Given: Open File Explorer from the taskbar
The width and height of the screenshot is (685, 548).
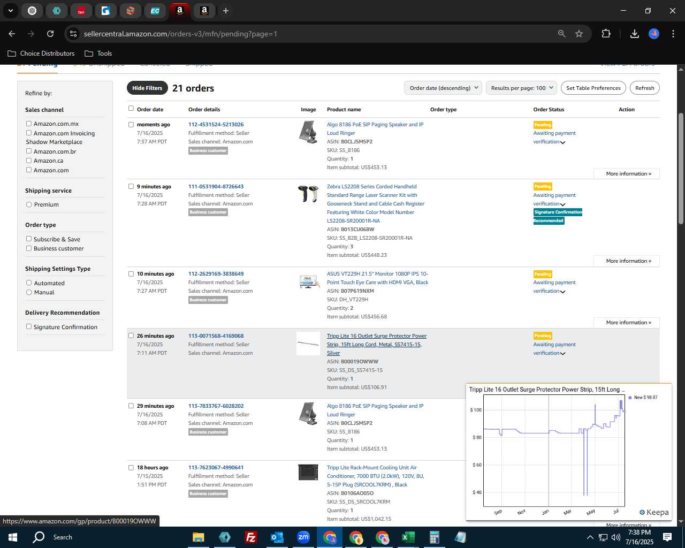Looking at the screenshot, I should pos(199,537).
